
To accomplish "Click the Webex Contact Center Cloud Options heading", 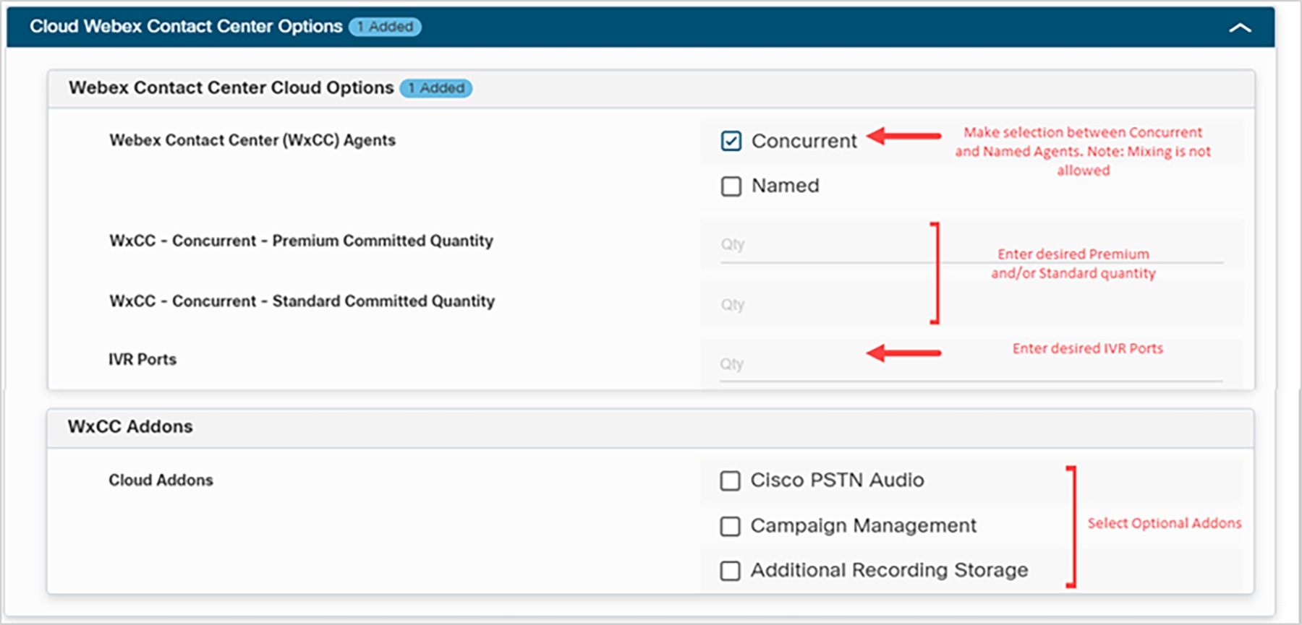I will pos(231,87).
